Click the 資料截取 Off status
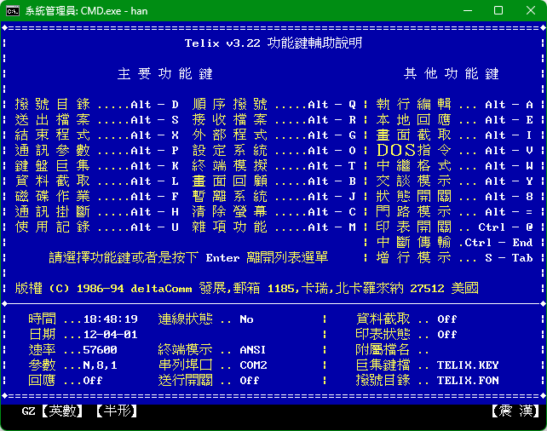Screen dimensions: 547x431 [446, 319]
